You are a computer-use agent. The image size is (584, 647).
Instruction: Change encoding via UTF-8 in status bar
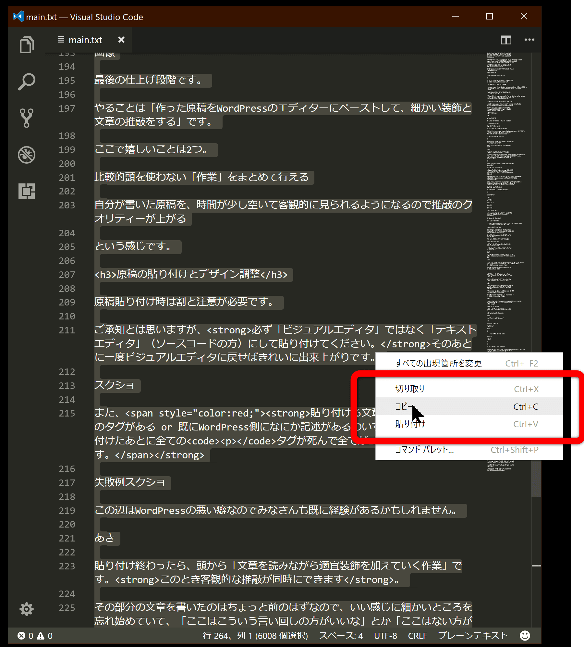385,636
